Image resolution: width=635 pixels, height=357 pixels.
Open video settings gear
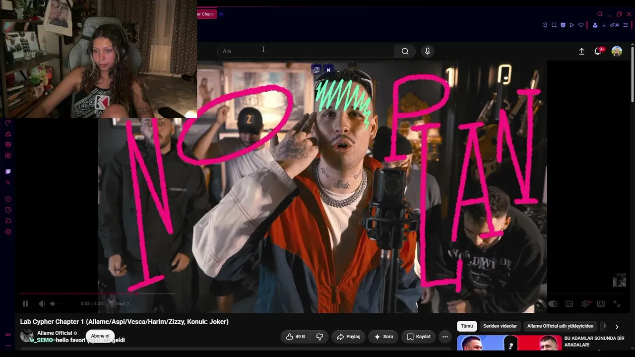coord(585,303)
